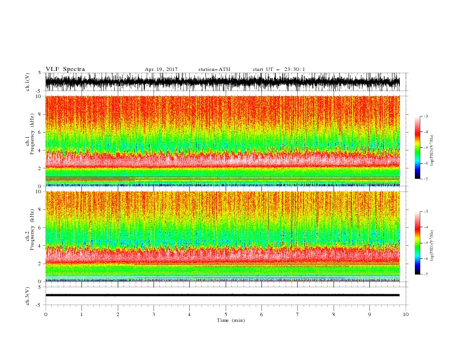
Task: Click inside the ch.1 frequency spectrogram
Action: [x=223, y=141]
